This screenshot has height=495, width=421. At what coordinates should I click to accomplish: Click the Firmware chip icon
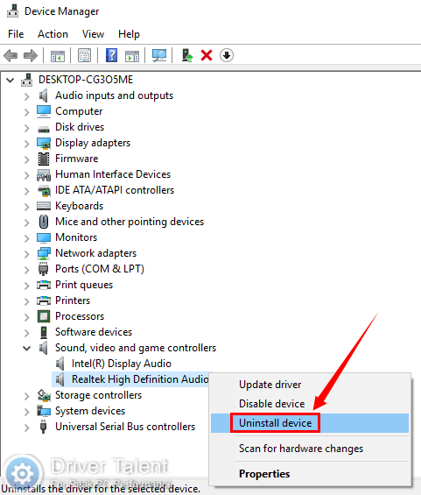(44, 159)
